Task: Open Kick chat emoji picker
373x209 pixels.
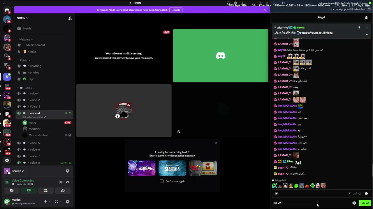Action: click(366, 194)
